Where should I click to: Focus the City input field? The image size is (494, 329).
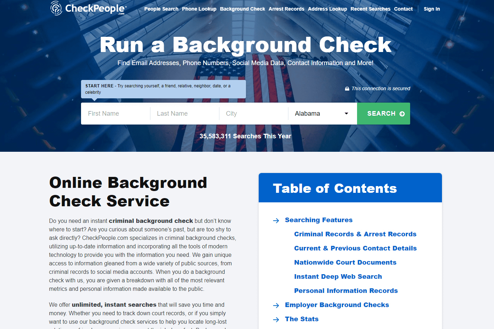click(x=254, y=114)
